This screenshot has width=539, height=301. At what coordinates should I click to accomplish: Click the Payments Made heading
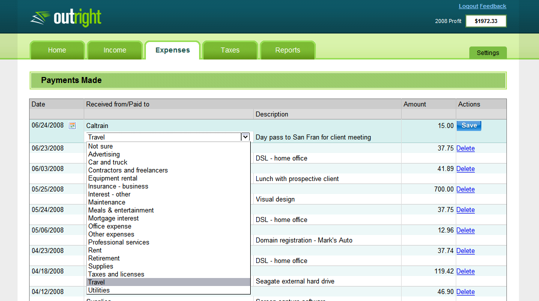(x=72, y=80)
